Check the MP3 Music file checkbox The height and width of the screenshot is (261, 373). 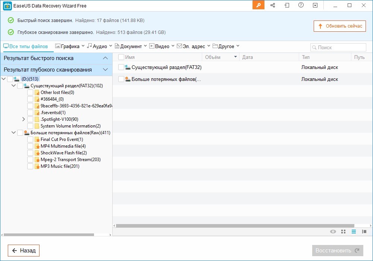pyautogui.click(x=30, y=166)
